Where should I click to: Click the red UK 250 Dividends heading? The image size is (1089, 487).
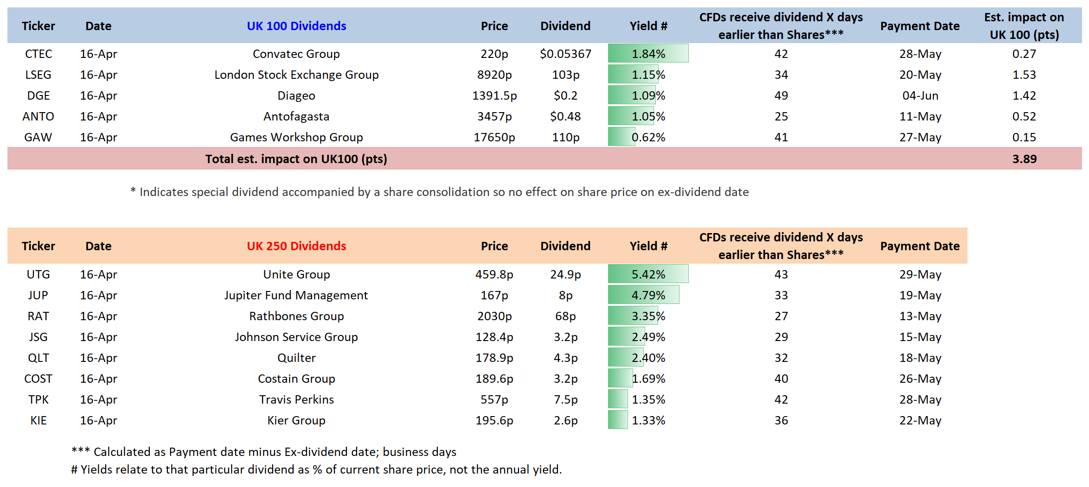coord(296,246)
